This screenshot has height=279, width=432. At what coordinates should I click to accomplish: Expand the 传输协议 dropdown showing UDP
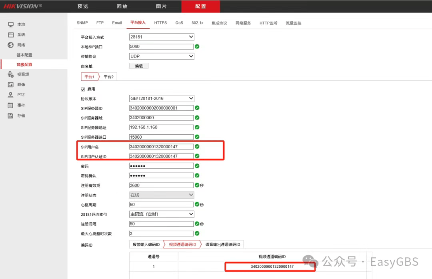click(x=162, y=56)
